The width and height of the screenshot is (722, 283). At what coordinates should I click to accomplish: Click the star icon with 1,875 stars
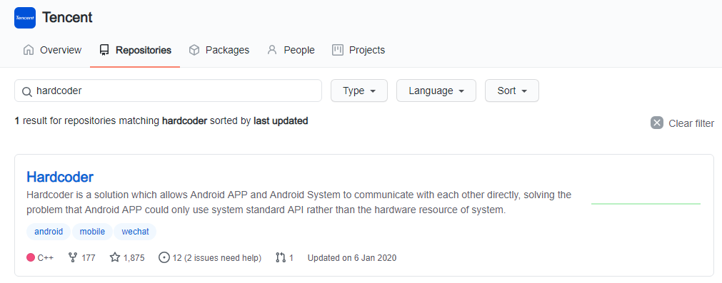[115, 257]
